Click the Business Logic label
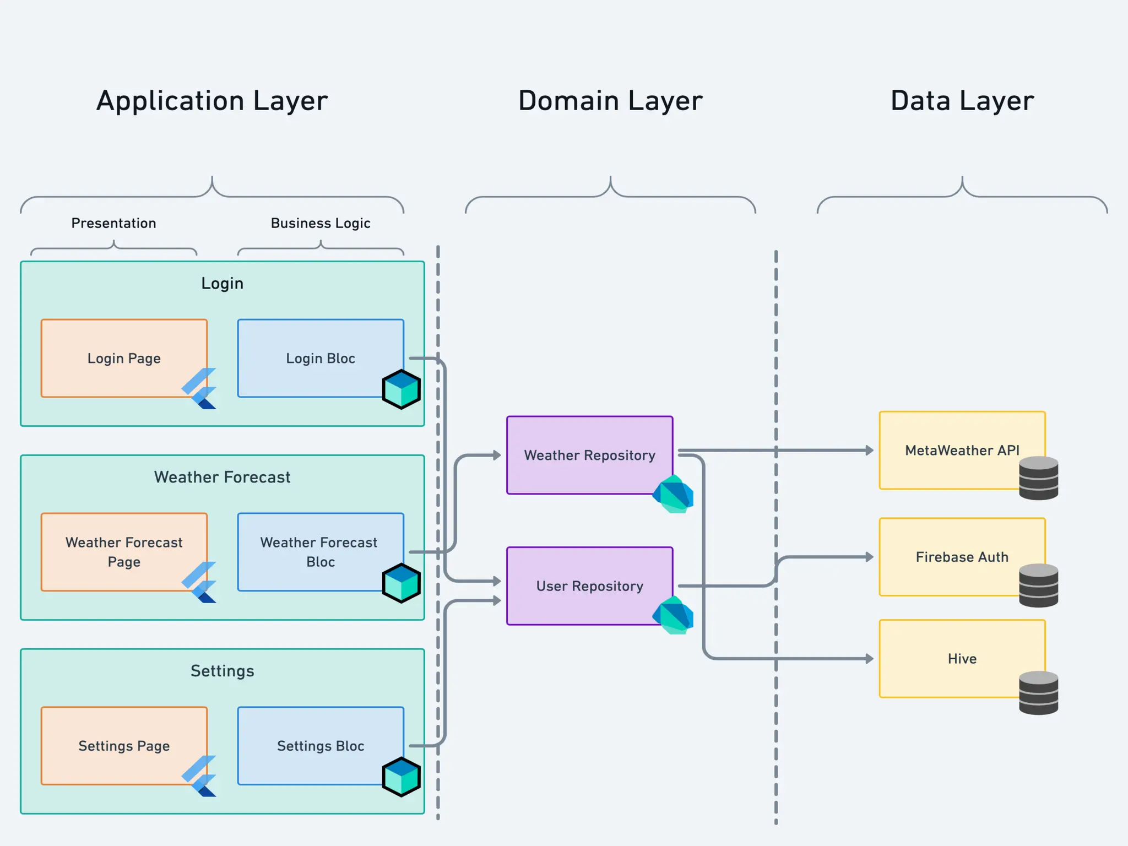The height and width of the screenshot is (846, 1128). [x=320, y=223]
